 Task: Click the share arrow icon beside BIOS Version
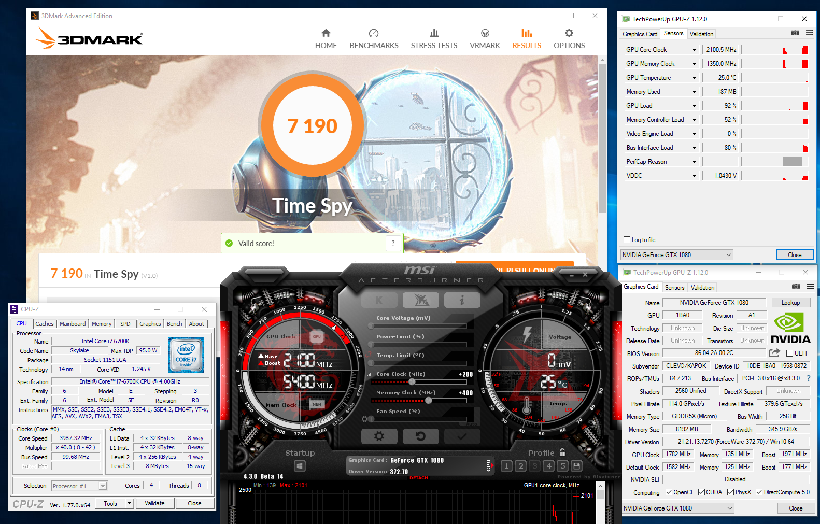pyautogui.click(x=774, y=353)
